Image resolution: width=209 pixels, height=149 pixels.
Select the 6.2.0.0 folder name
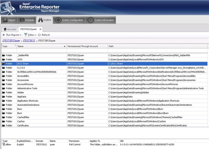tap(21, 68)
